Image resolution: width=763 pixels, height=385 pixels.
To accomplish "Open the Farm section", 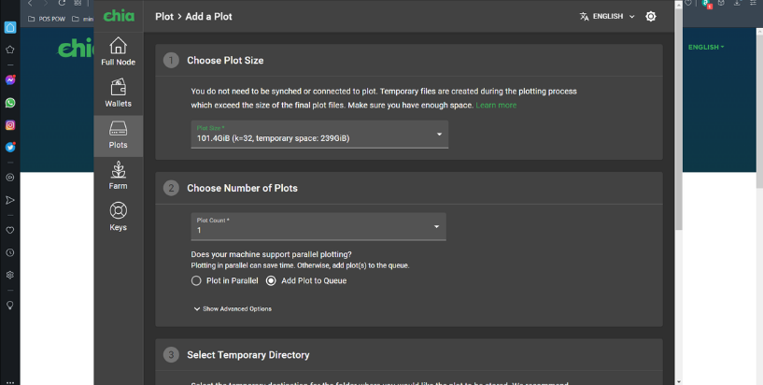I will pos(118,176).
